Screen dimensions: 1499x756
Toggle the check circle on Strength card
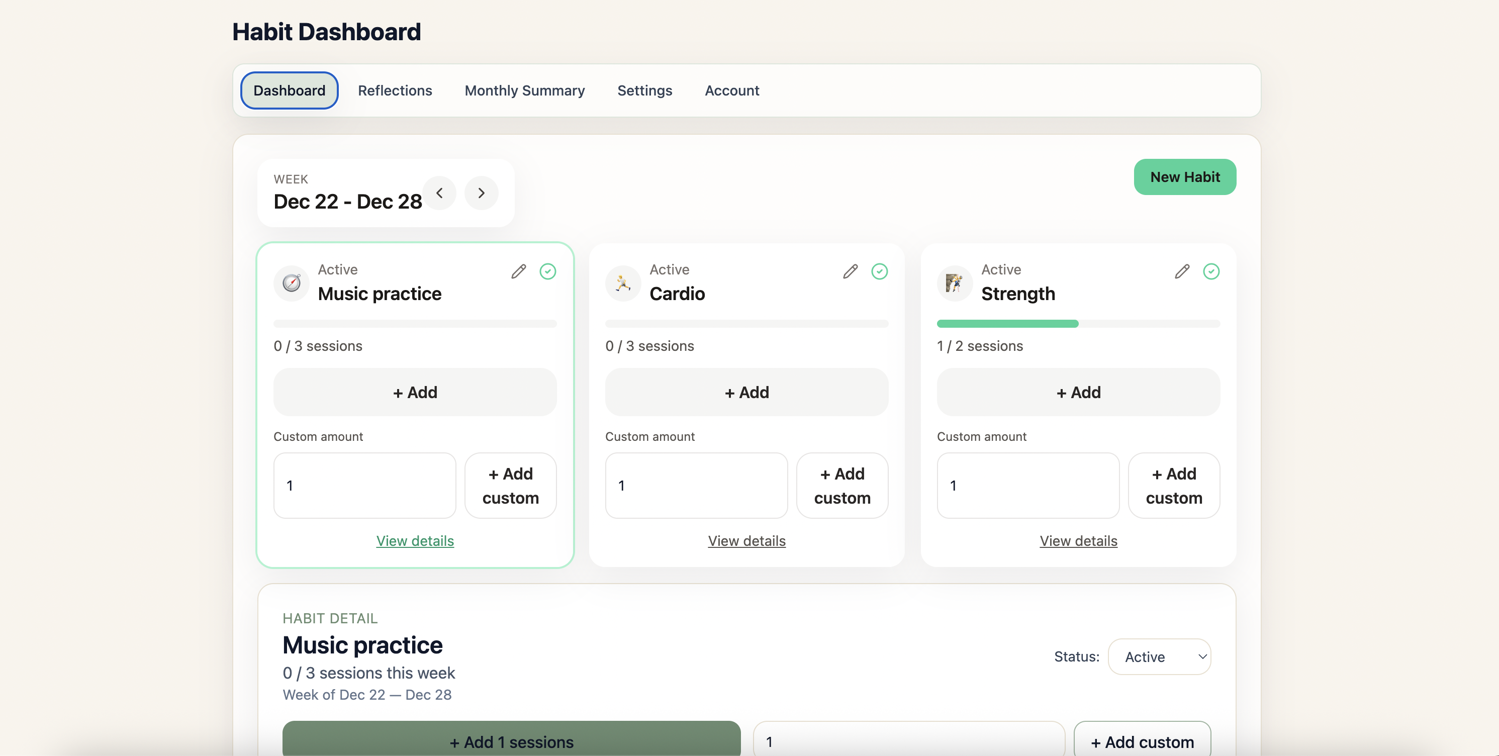point(1211,271)
